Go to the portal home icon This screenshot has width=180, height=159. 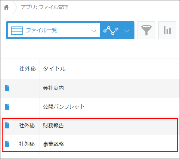point(6,7)
